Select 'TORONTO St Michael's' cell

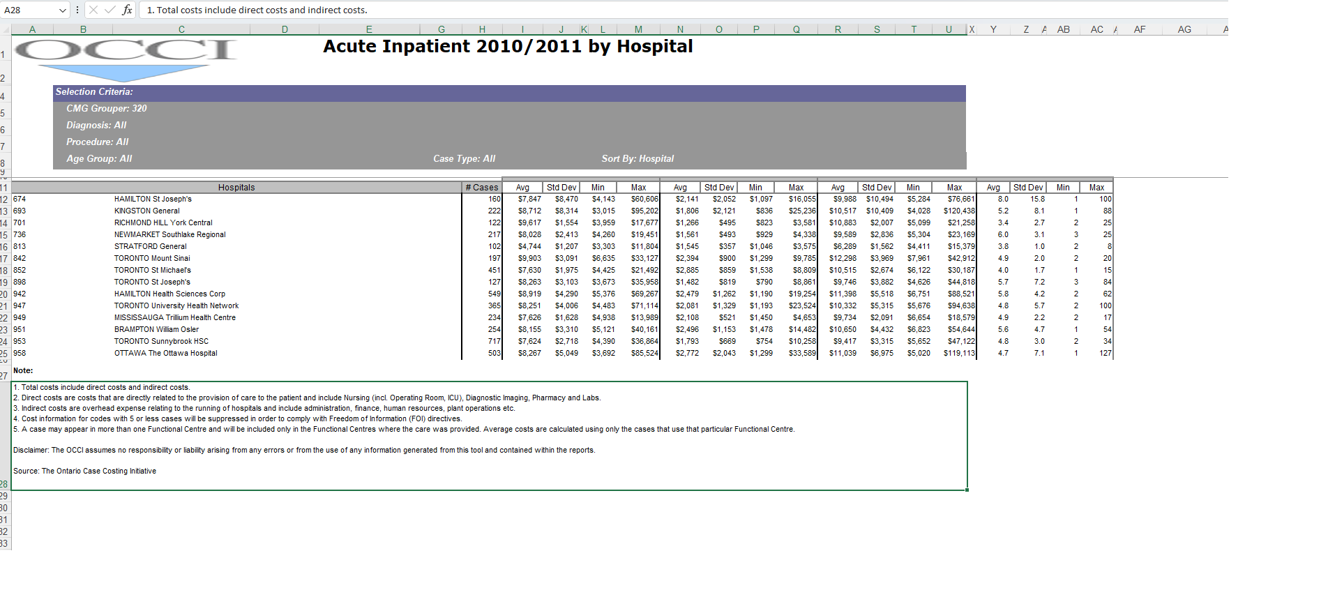tap(152, 271)
